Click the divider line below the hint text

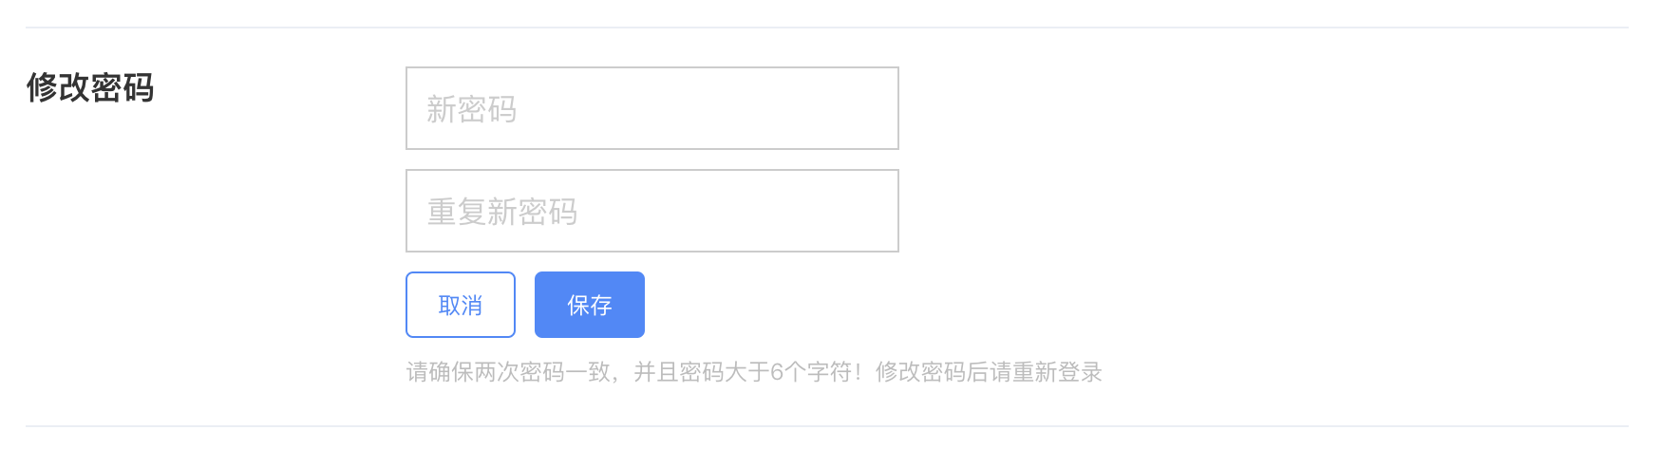coord(826,426)
